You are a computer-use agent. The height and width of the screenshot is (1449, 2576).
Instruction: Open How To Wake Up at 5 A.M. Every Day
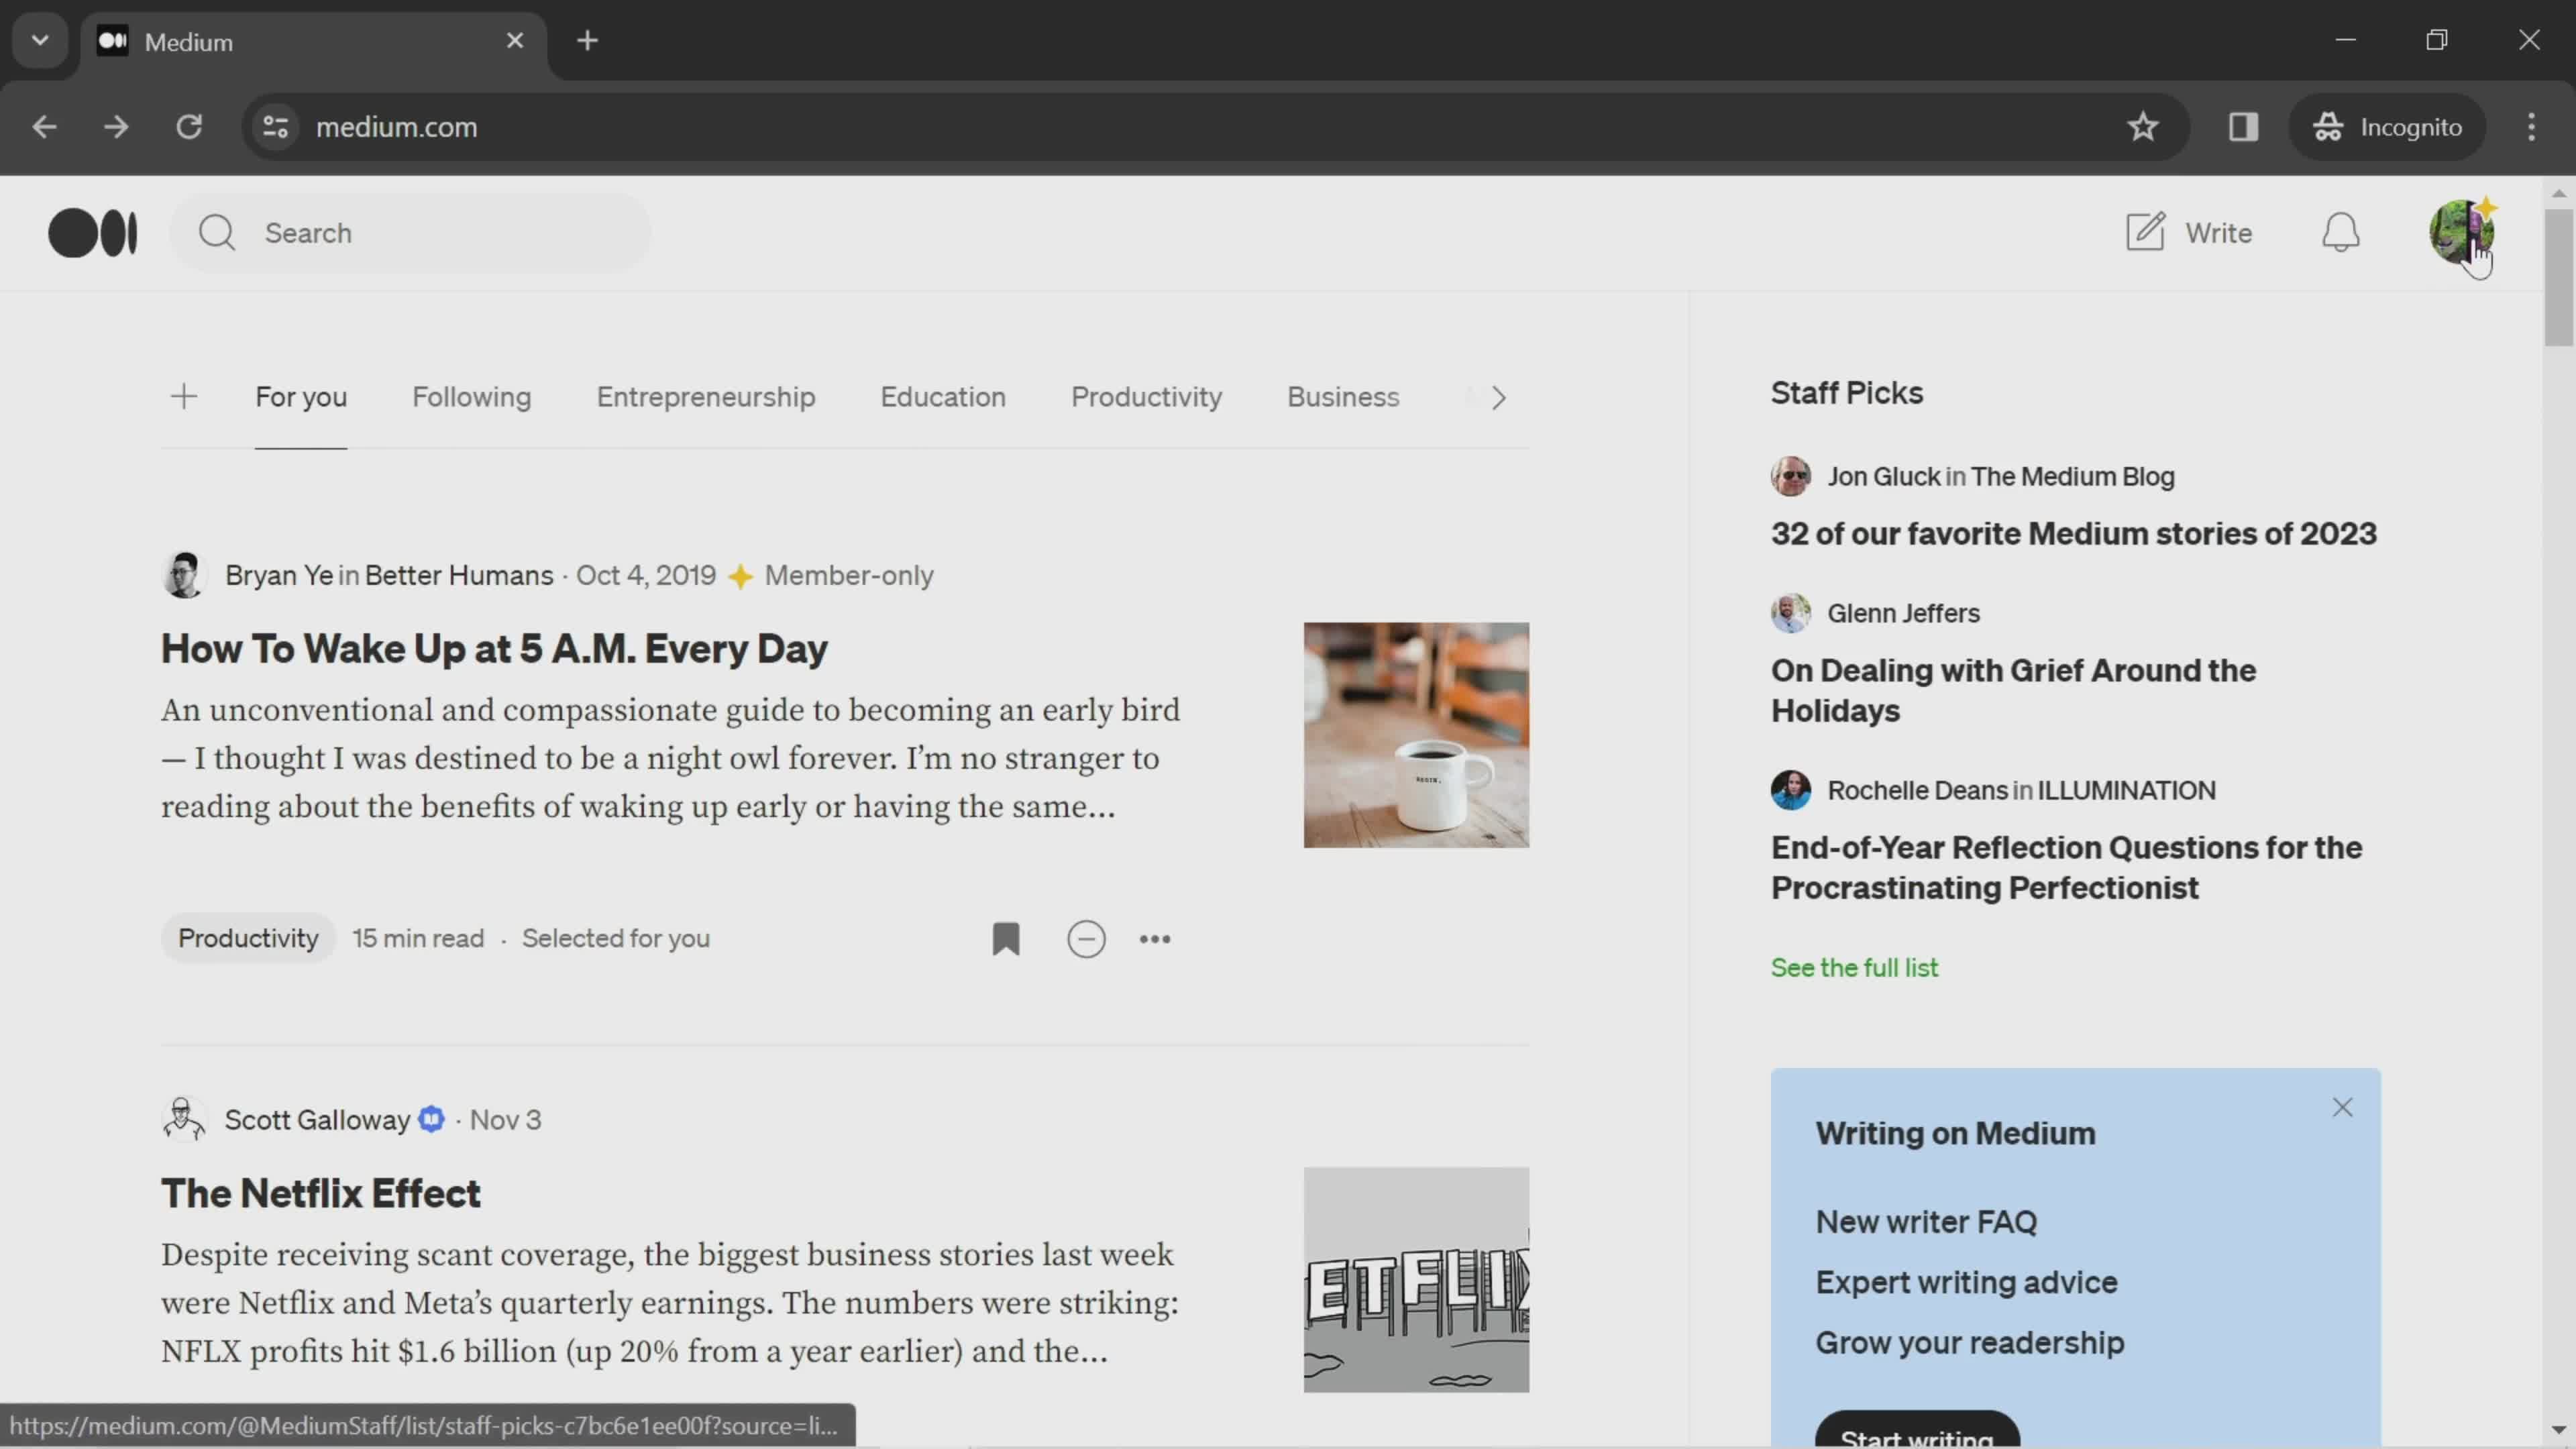coord(494,648)
